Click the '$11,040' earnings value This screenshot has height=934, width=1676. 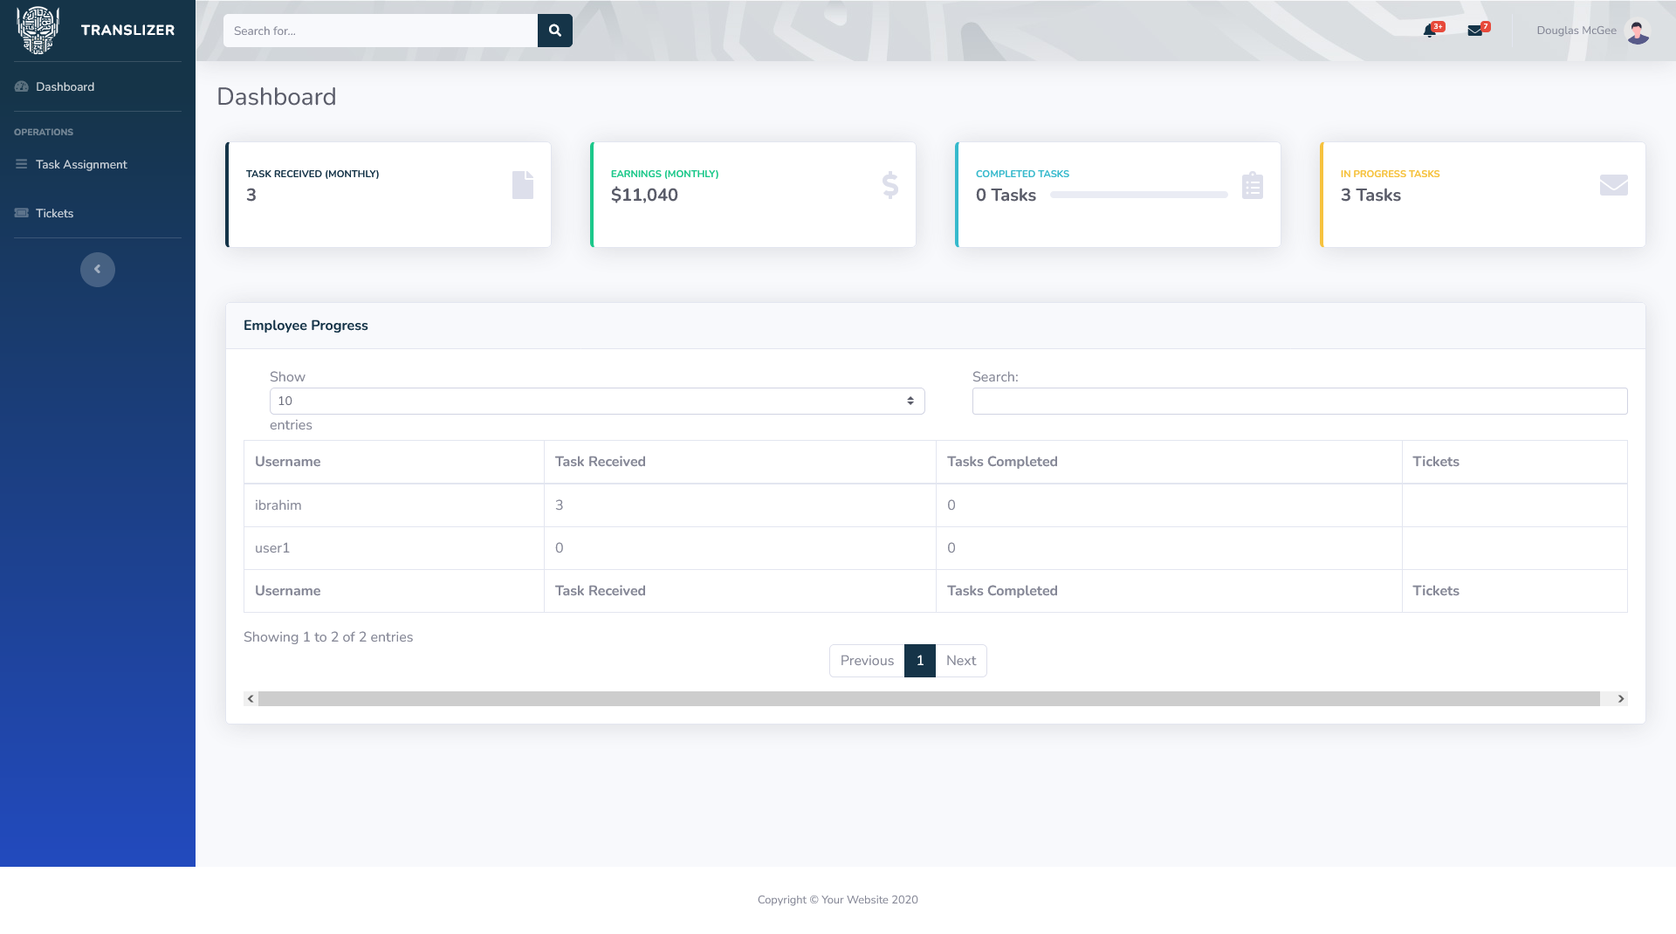644,196
